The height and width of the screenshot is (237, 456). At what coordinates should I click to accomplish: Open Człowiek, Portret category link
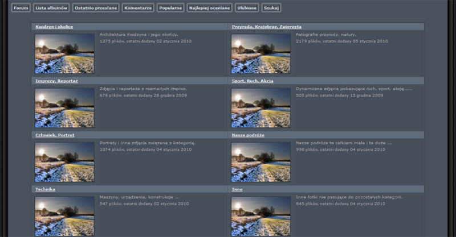55,135
